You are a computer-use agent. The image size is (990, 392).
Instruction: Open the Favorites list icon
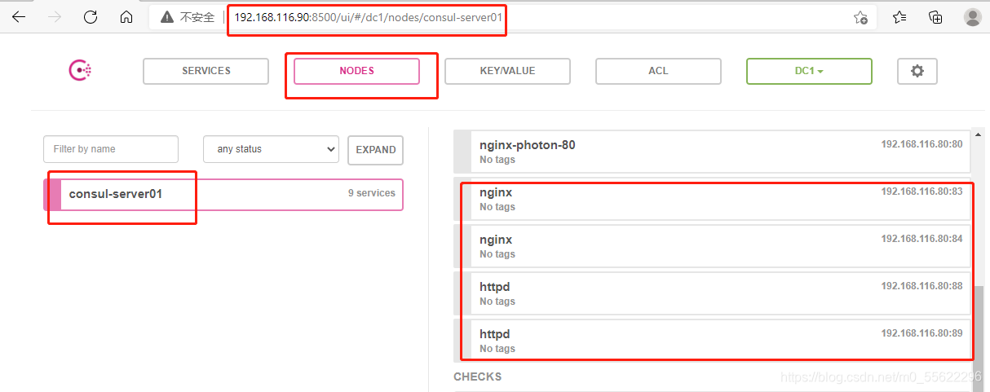click(899, 17)
